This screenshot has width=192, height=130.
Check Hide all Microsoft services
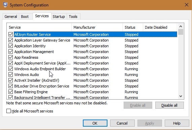click(x=8, y=111)
